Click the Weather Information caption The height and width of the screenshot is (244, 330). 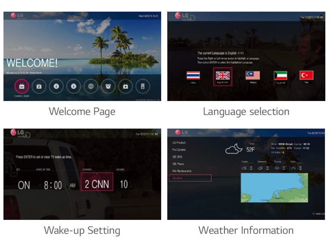pos(246,230)
